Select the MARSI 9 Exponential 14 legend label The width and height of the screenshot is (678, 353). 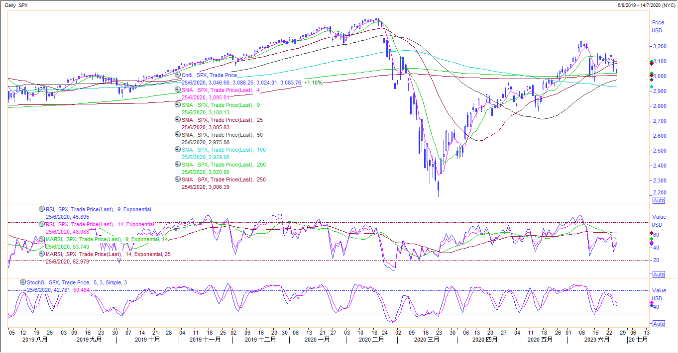pyautogui.click(x=107, y=239)
